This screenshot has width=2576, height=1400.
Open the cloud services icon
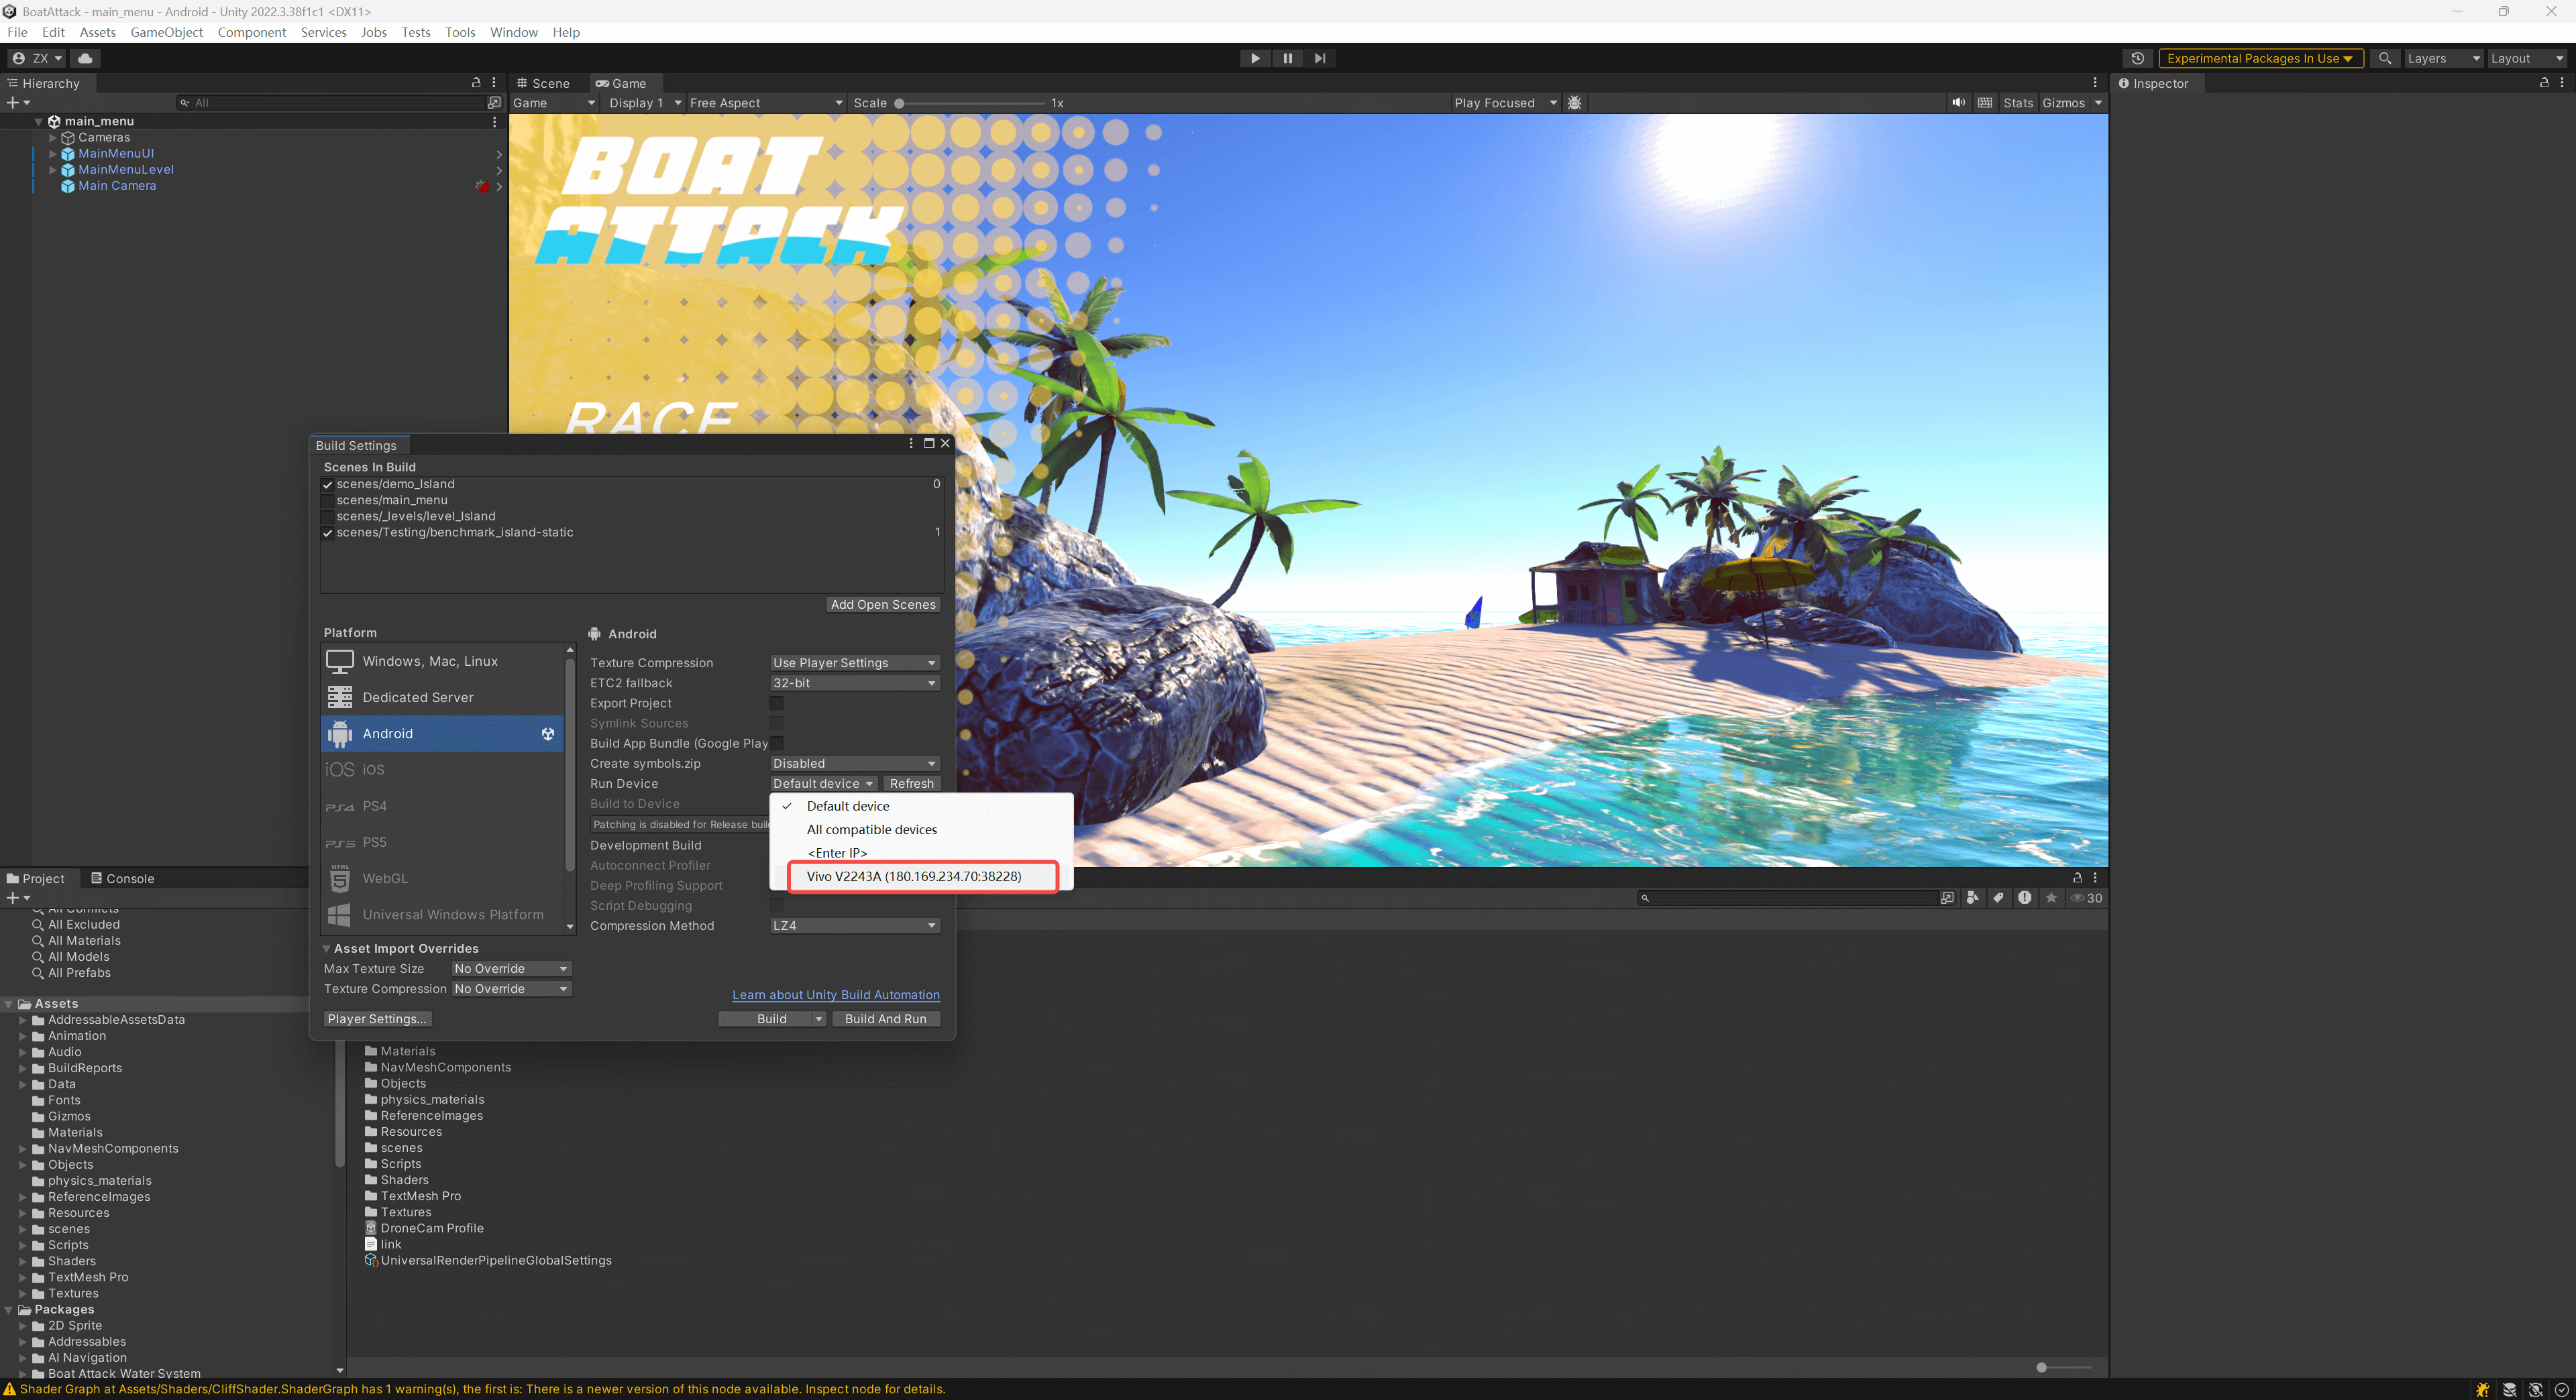[85, 58]
